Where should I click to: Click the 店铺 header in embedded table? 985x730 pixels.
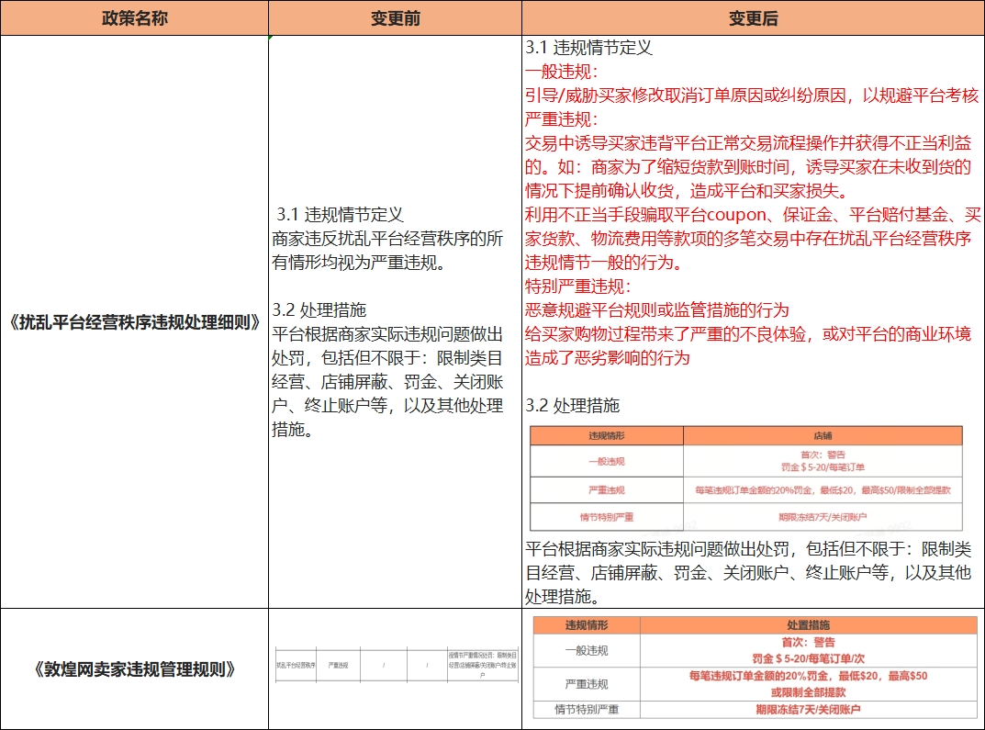click(x=822, y=436)
